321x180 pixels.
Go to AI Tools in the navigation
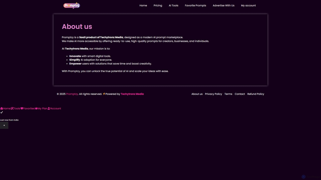pyautogui.click(x=174, y=5)
